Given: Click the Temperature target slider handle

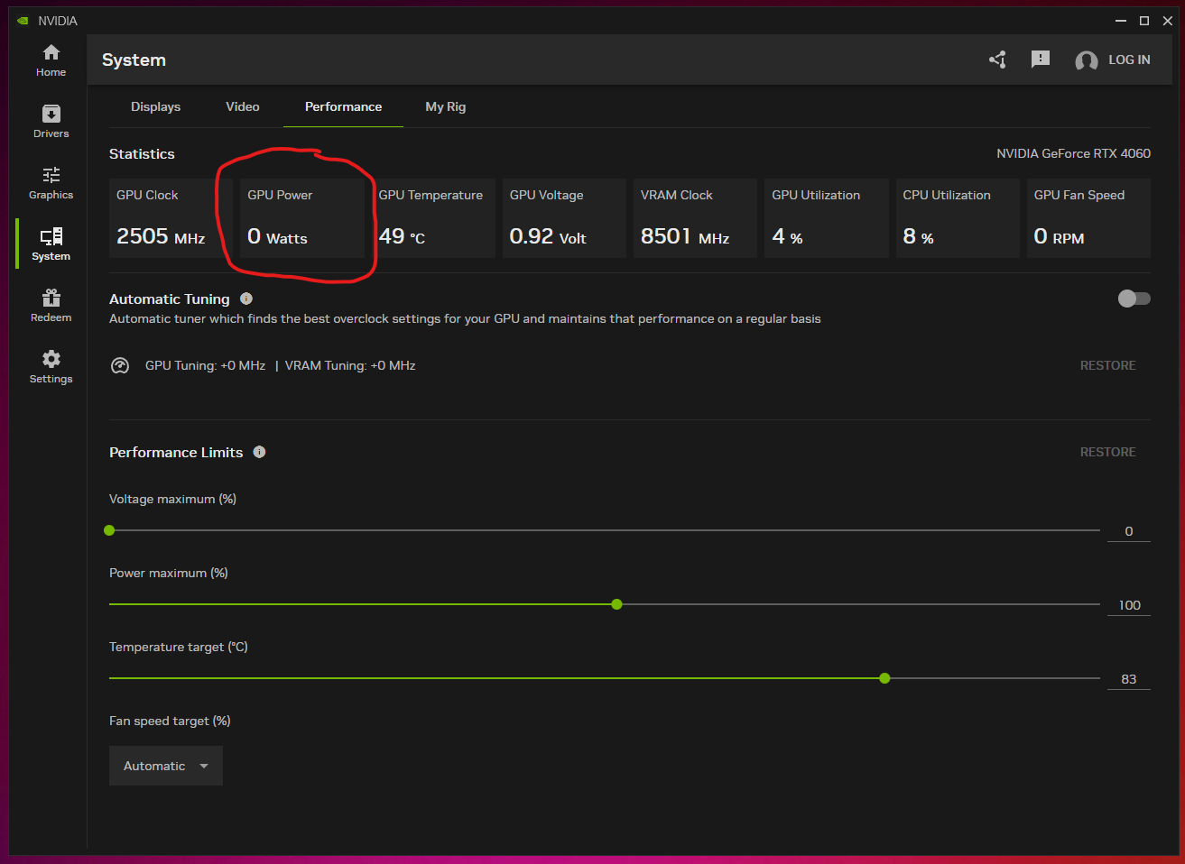Looking at the screenshot, I should (884, 678).
